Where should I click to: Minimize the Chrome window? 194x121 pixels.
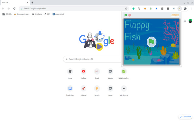(x=184, y=3)
